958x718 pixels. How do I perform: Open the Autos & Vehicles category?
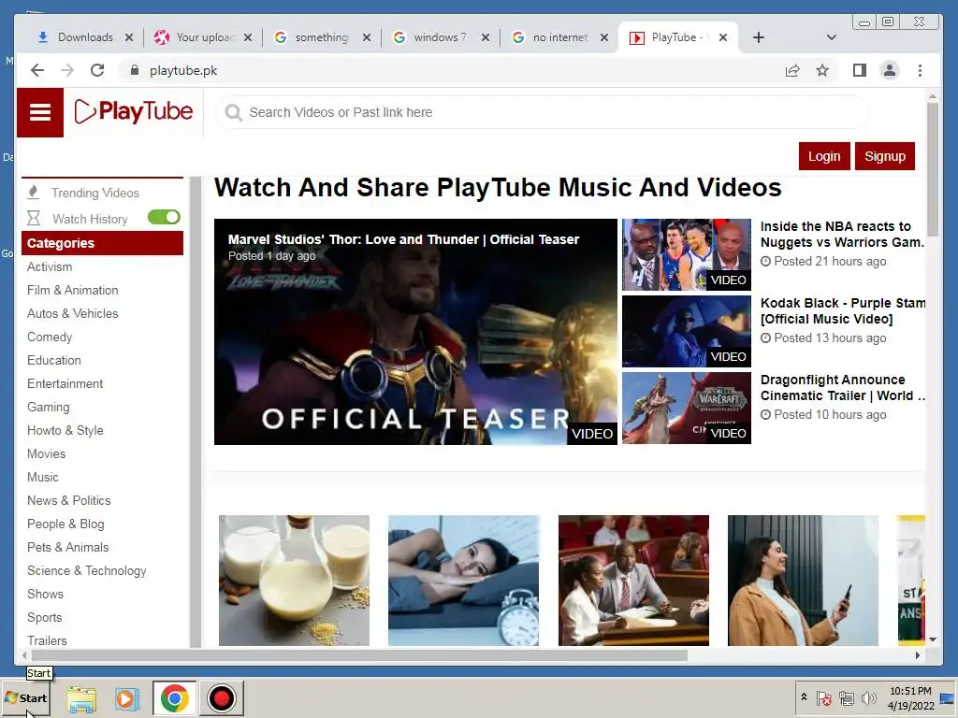pos(73,313)
